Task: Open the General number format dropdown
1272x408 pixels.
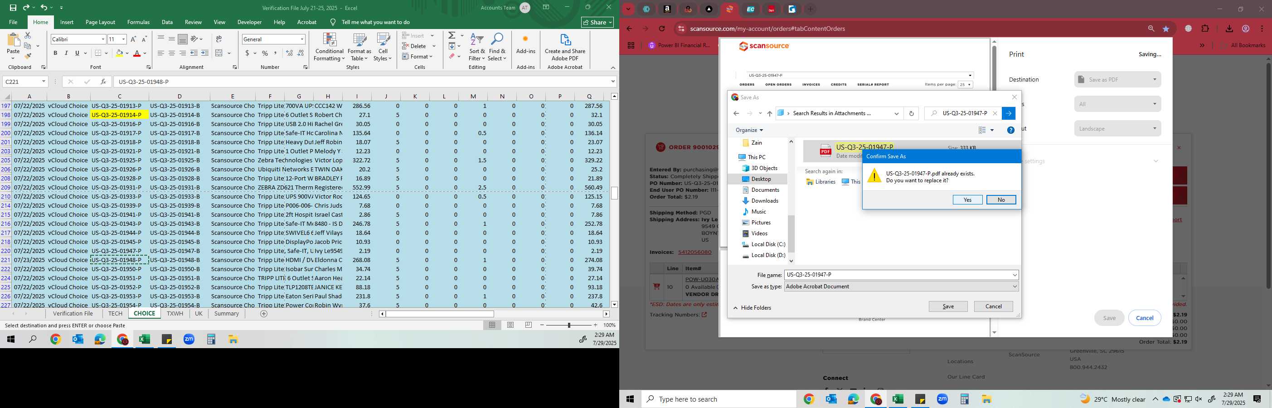Action: click(x=302, y=39)
